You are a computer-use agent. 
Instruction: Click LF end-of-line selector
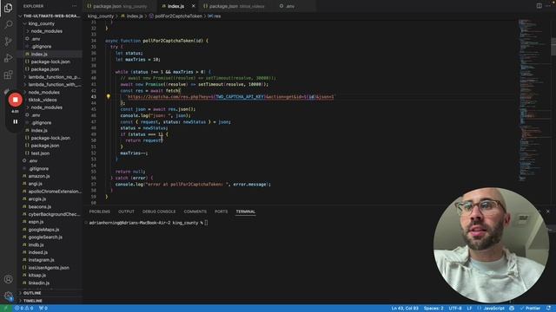(x=469, y=309)
